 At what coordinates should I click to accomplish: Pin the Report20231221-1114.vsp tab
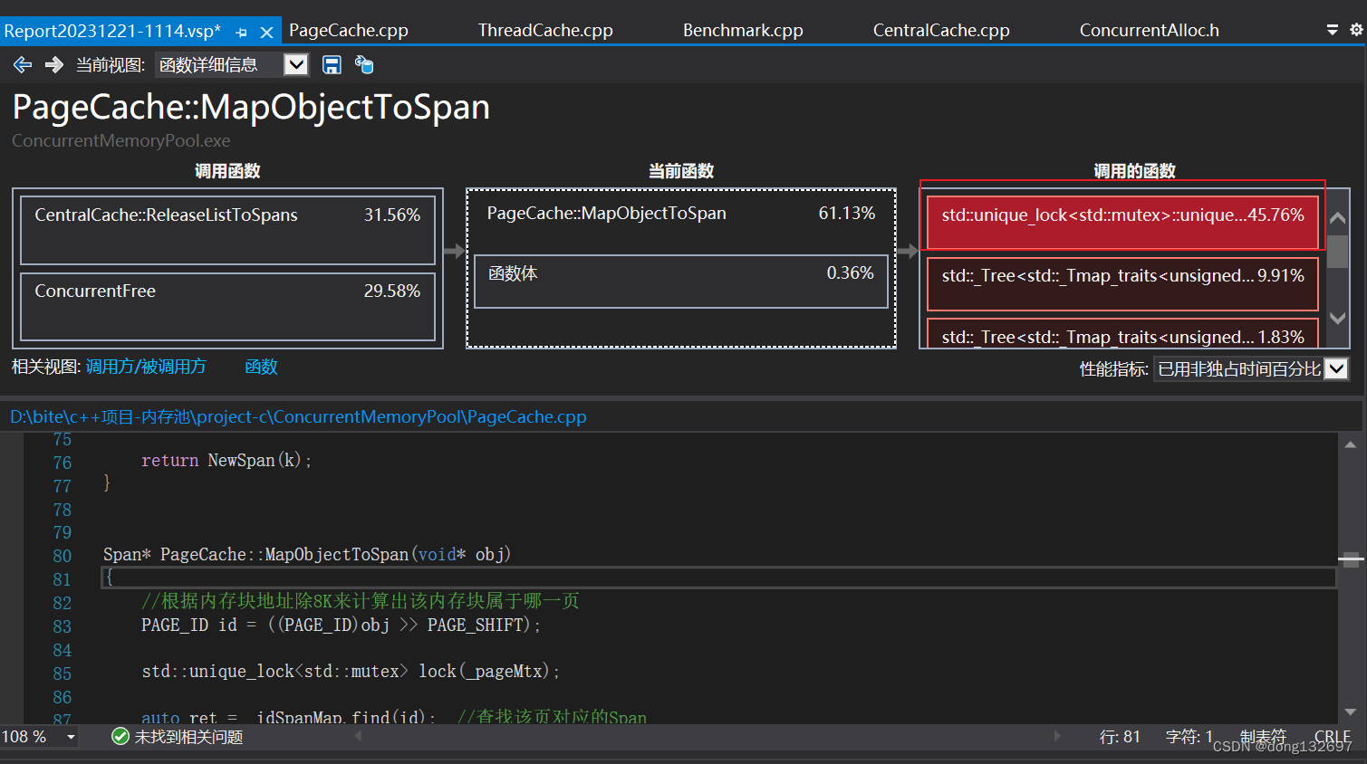[241, 32]
